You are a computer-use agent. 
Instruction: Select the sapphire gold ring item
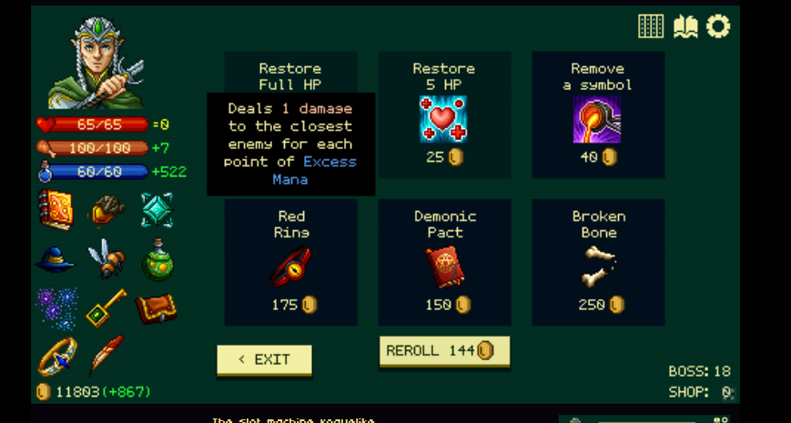[57, 357]
